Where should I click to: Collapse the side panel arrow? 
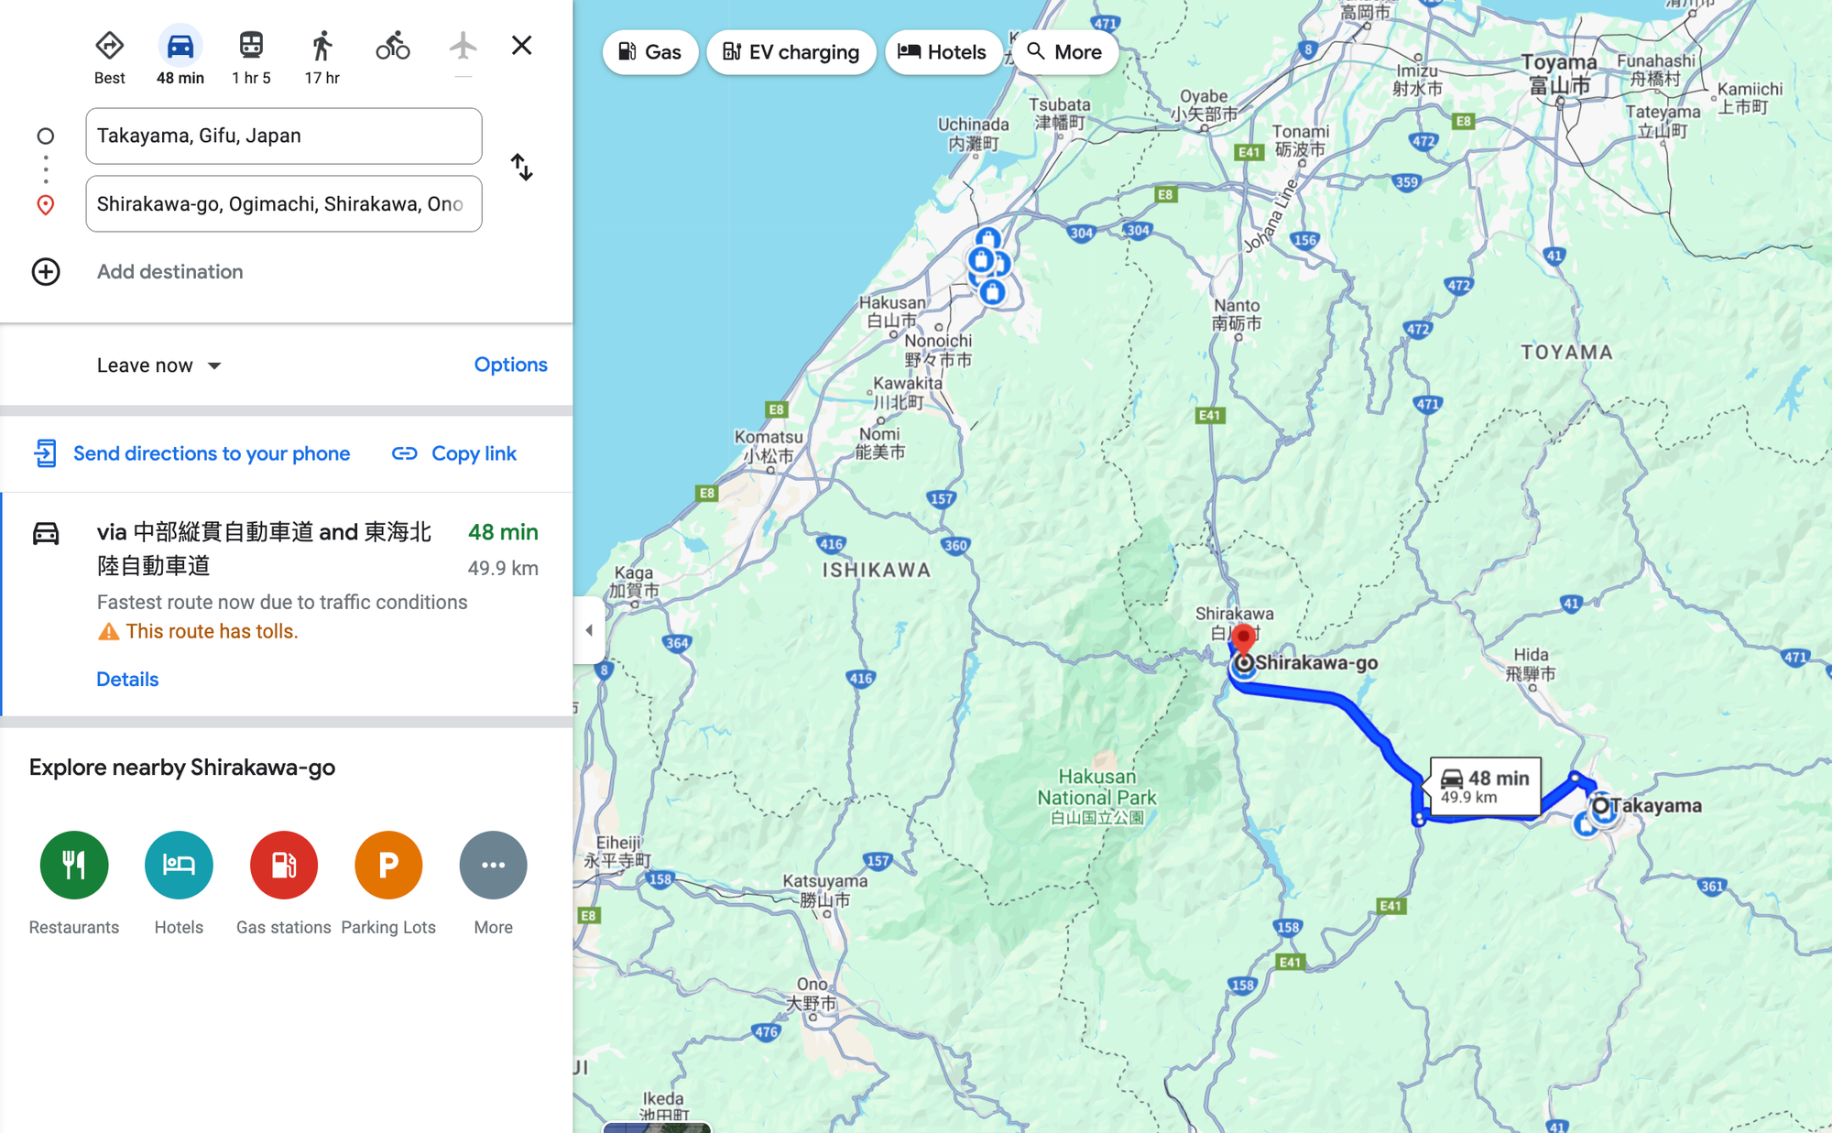click(x=589, y=630)
